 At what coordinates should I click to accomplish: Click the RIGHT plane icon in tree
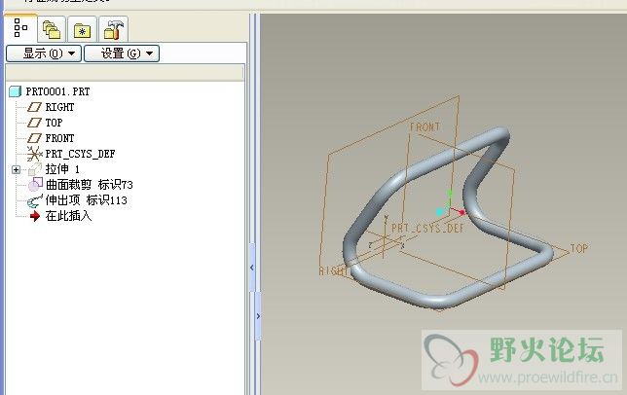[34, 107]
